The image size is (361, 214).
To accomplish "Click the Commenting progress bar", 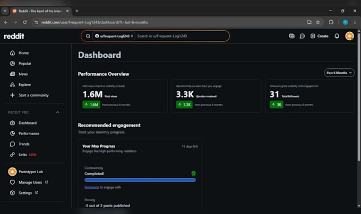I will coord(140,180).
